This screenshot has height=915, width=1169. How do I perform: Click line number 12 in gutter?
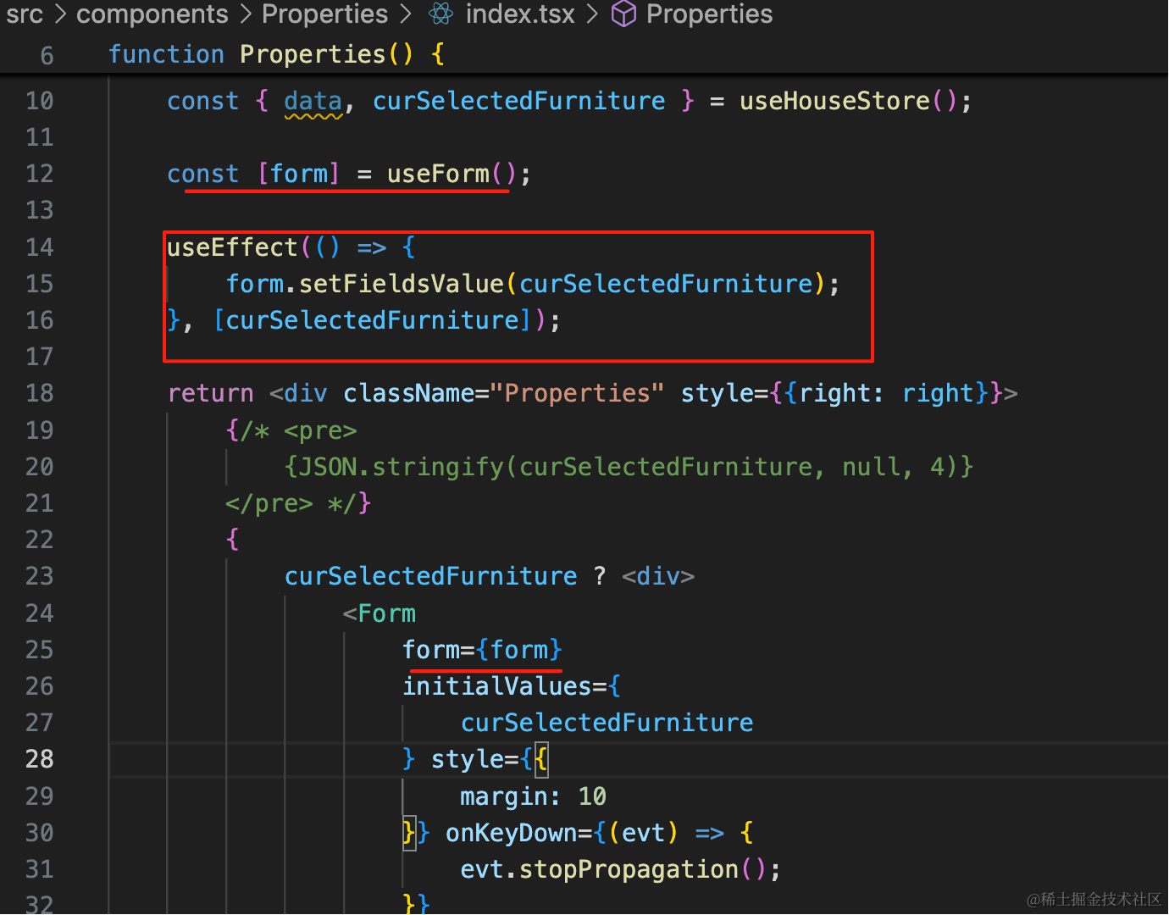[40, 174]
